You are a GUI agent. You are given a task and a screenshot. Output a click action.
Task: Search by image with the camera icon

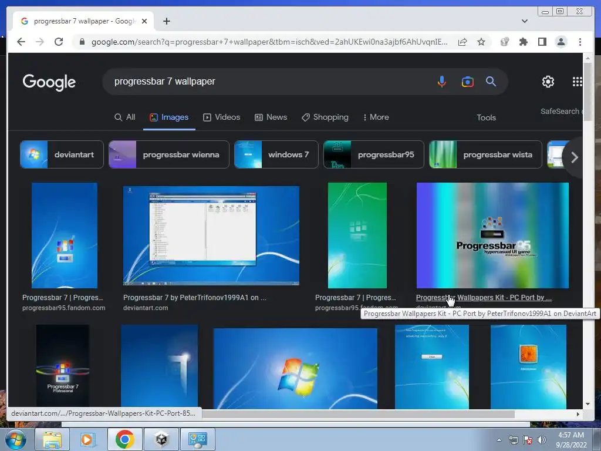pyautogui.click(x=467, y=81)
